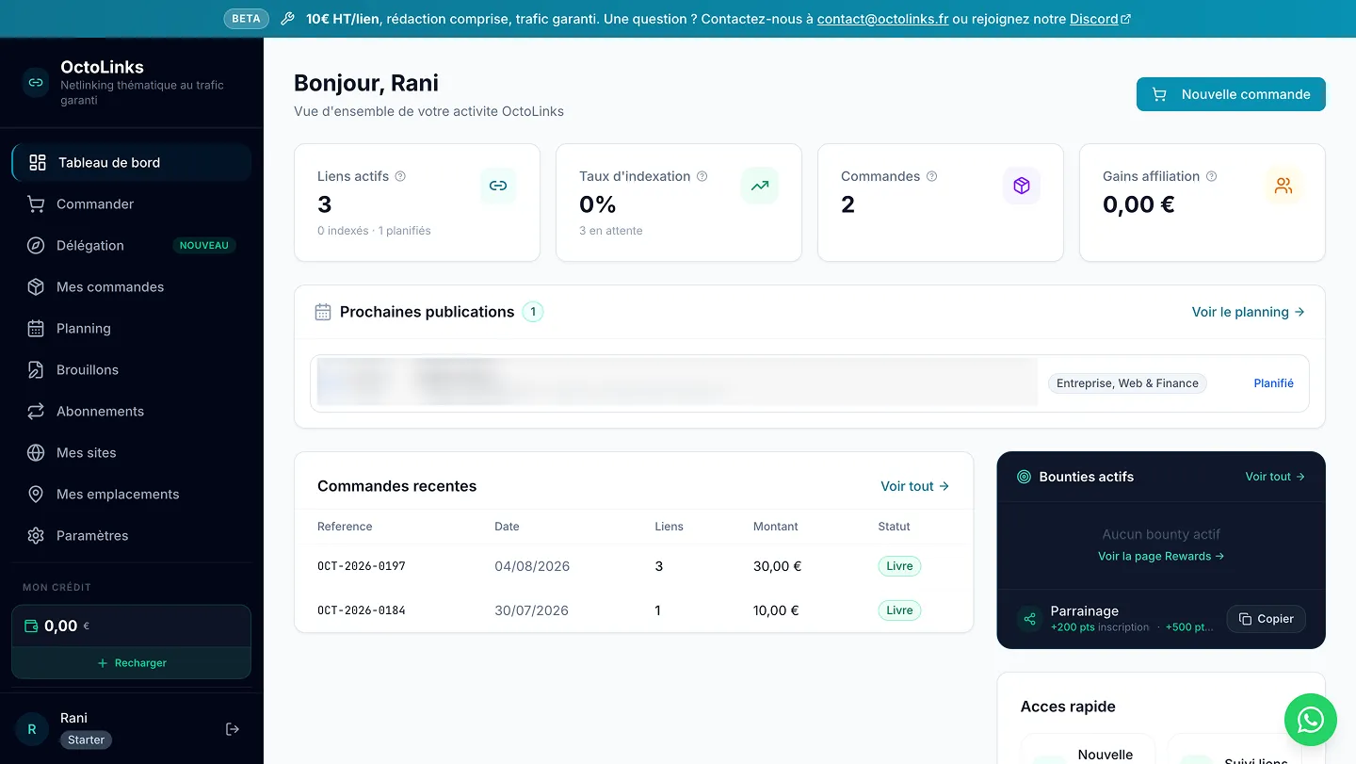
Task: Click the wallet icon beside 0,00 € credit
Action: tap(31, 626)
